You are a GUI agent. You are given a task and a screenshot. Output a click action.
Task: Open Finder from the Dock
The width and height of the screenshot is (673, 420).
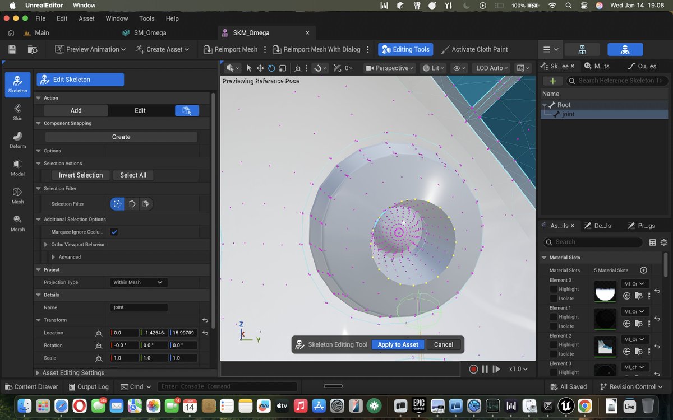[x=24, y=405]
